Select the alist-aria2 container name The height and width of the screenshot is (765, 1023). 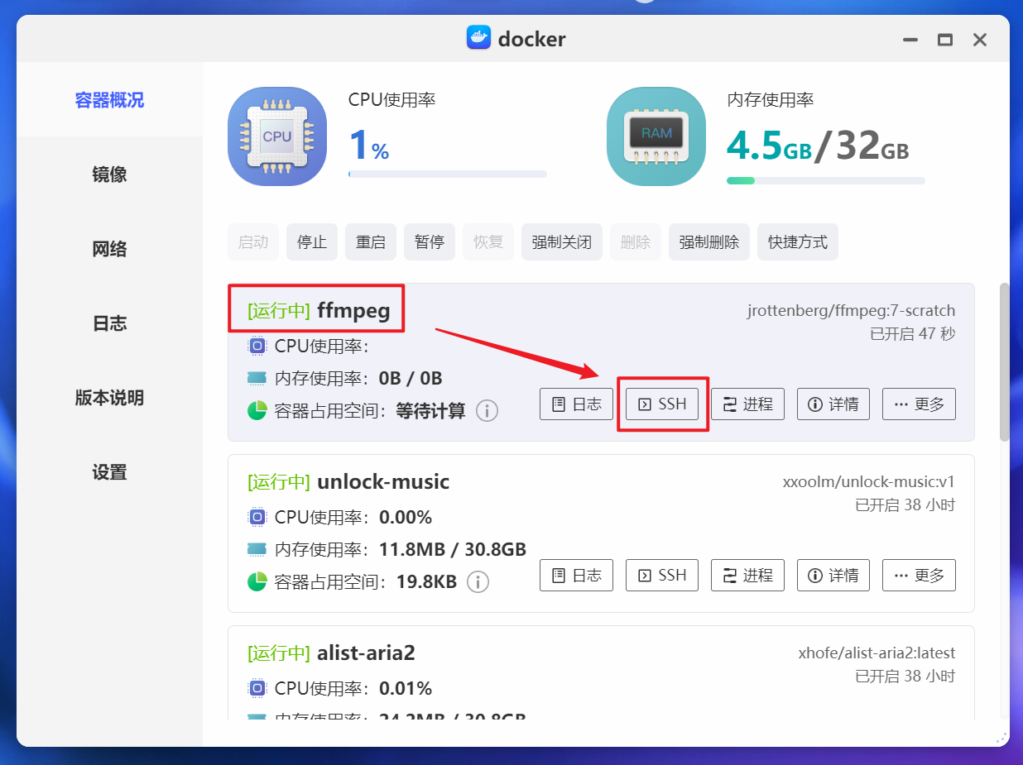pyautogui.click(x=366, y=653)
